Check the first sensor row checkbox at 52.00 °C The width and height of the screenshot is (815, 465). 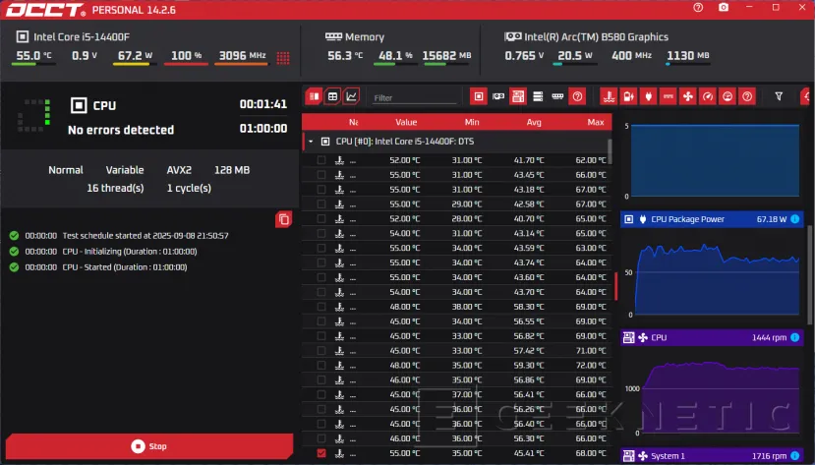[x=321, y=160]
